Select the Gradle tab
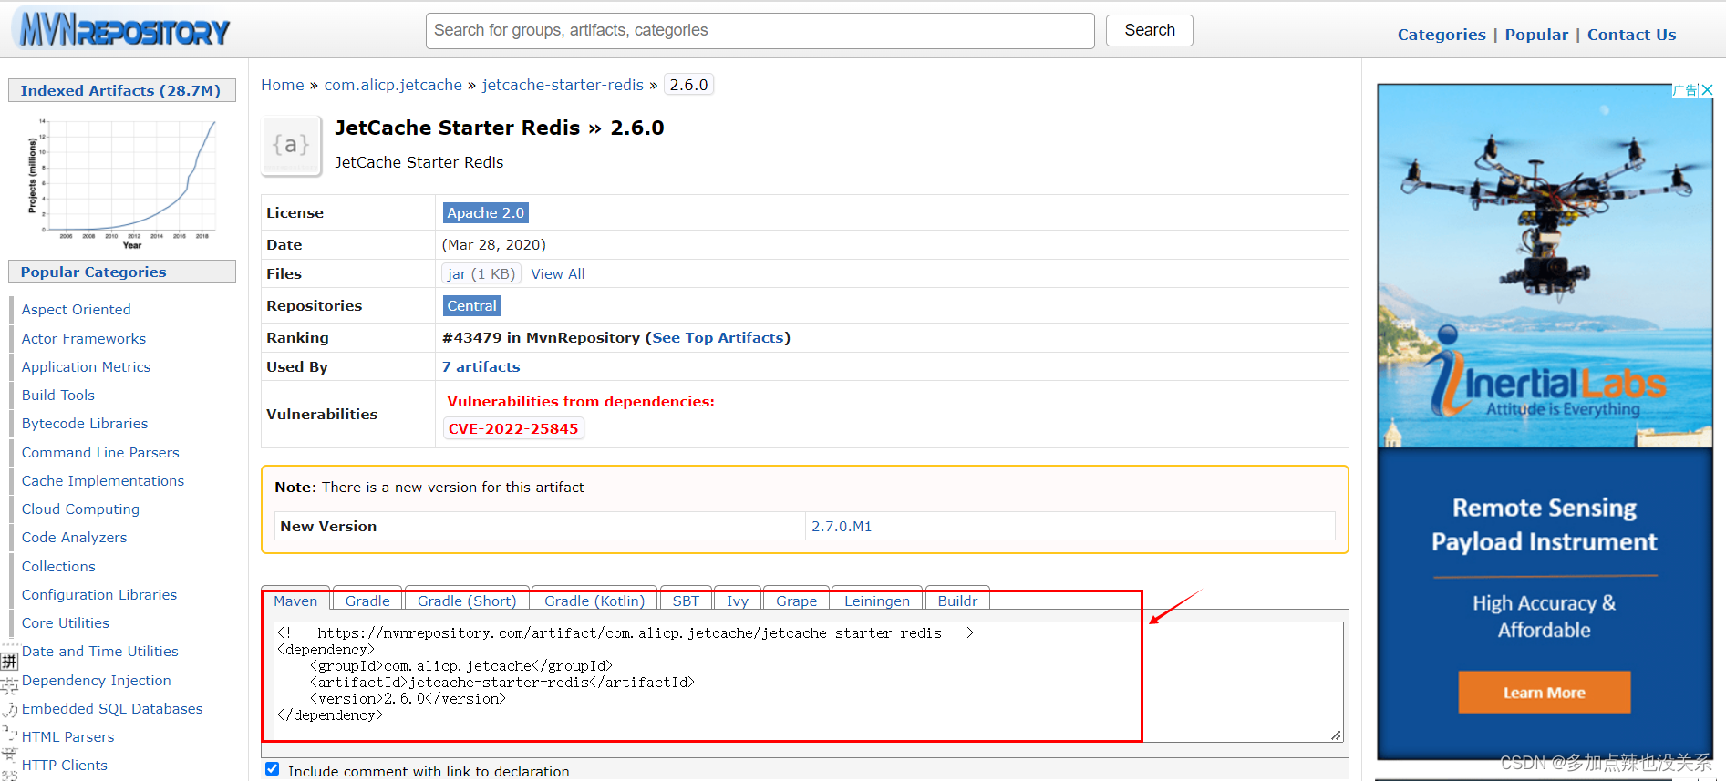 tap(367, 601)
